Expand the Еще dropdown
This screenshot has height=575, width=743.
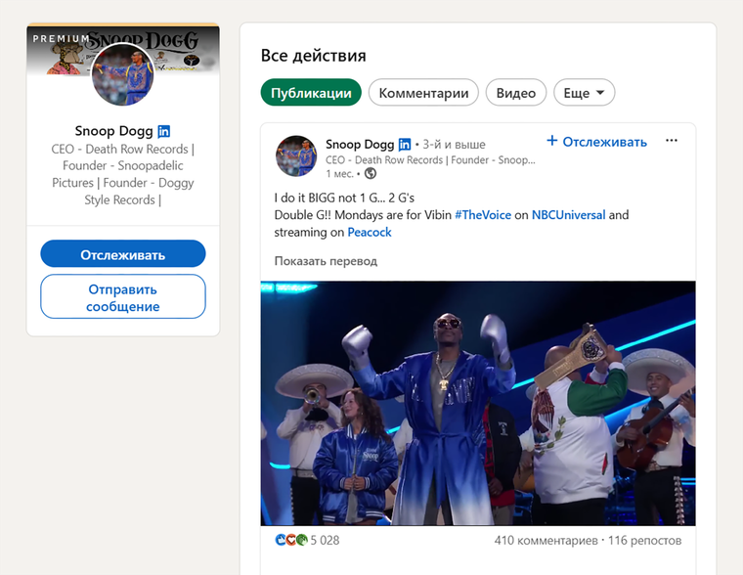click(x=584, y=93)
